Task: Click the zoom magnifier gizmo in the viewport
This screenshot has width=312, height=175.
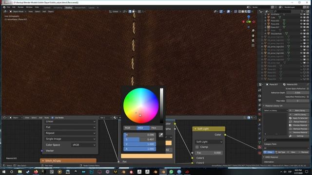Action: pyautogui.click(x=253, y=31)
